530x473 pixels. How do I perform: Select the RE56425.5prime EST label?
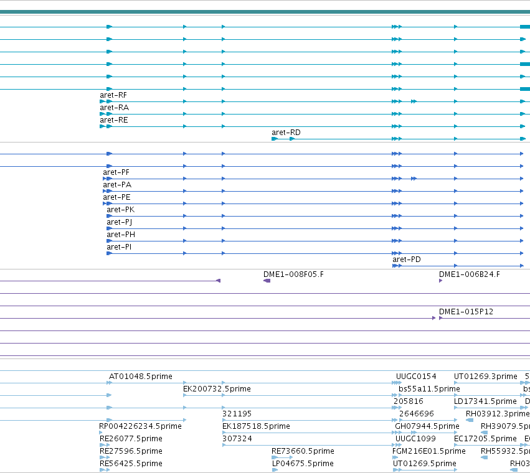coord(131,464)
